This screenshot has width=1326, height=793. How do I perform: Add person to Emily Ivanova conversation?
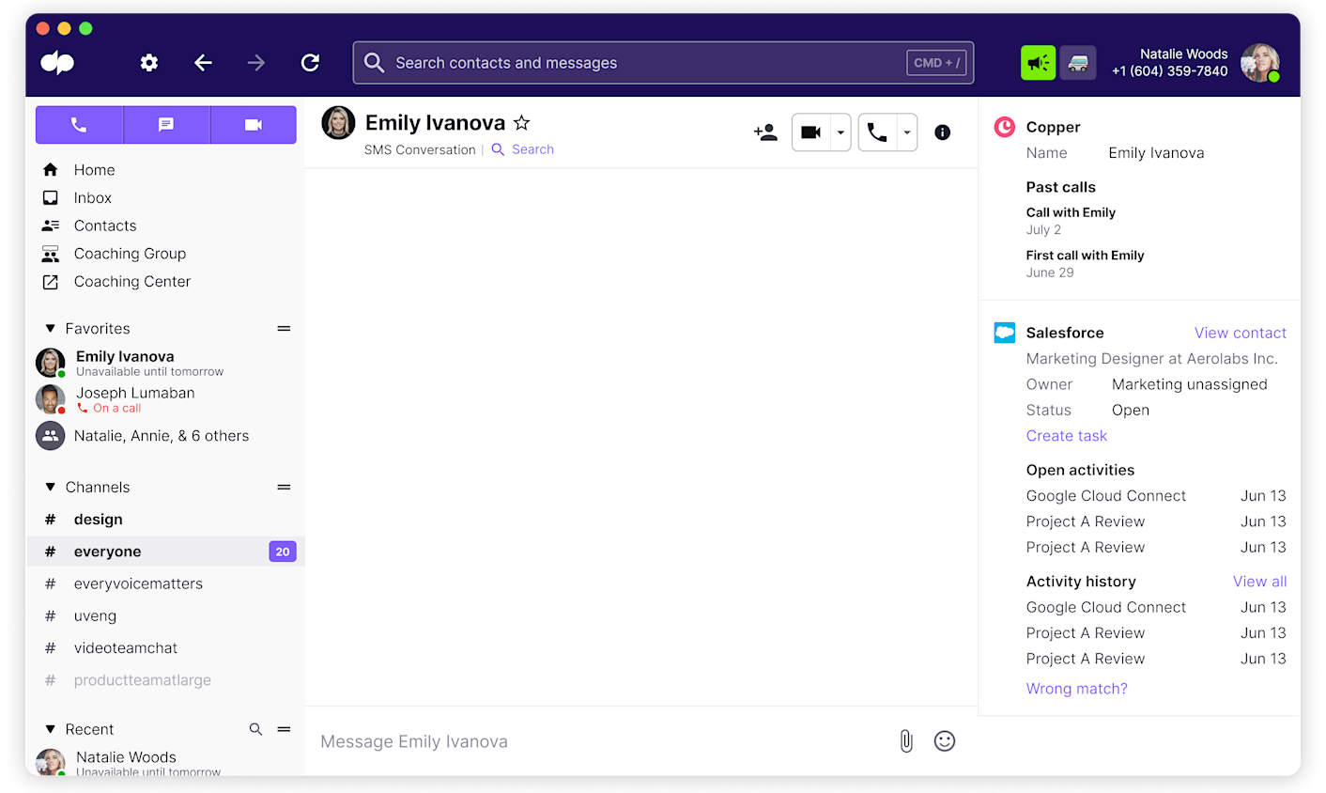click(x=765, y=132)
